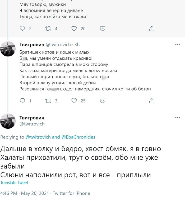Click the 3h timestamp on the reply tweet

77,45
